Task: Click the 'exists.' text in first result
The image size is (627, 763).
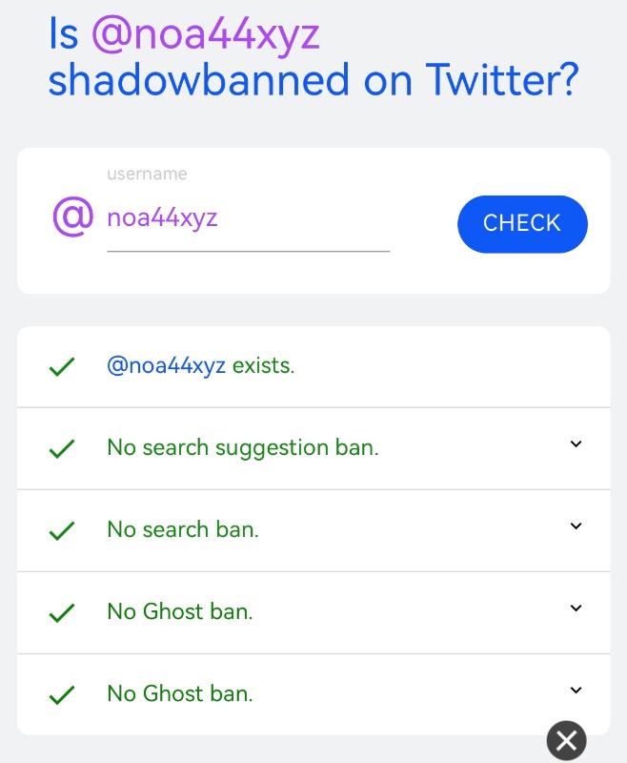Action: pos(263,366)
